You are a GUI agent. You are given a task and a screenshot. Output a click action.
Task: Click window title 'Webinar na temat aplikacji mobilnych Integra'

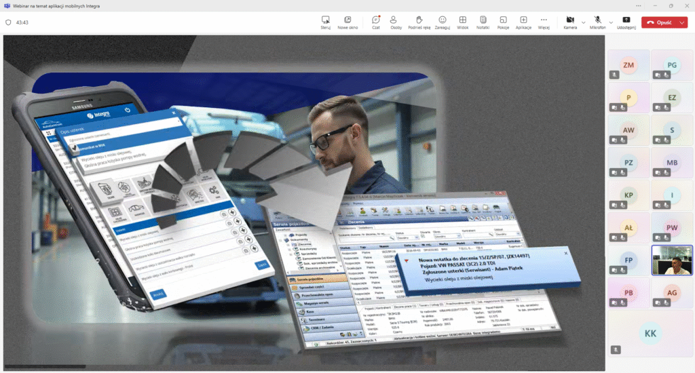tap(56, 5)
